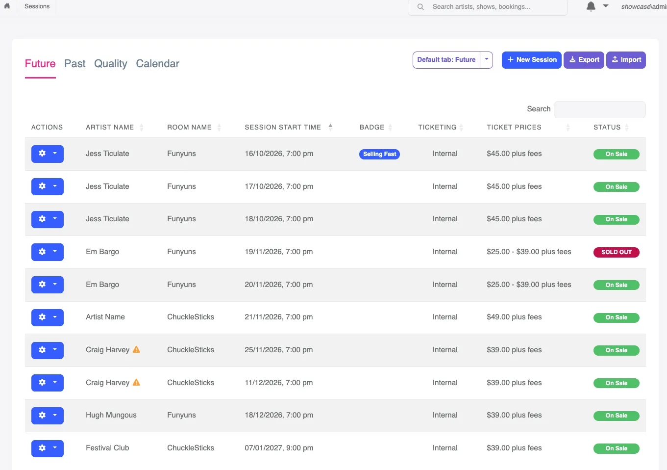The height and width of the screenshot is (470, 667).
Task: Click '$25.00 - $39.00 plus fees' in 20/11/2026 row
Action: point(529,285)
